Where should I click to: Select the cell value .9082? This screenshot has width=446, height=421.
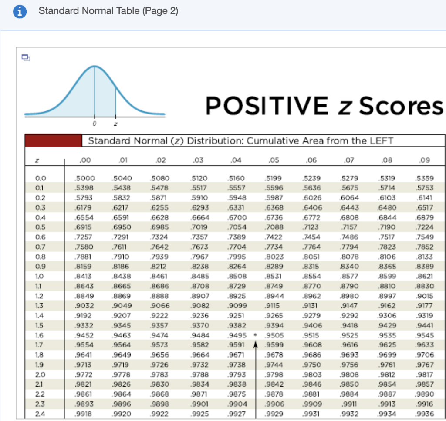pyautogui.click(x=199, y=306)
